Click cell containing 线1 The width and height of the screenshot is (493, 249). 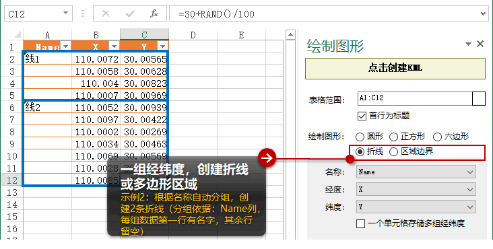point(47,59)
